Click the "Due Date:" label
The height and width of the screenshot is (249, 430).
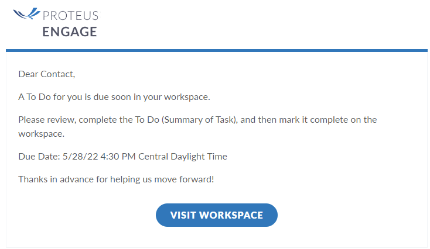tap(39, 157)
